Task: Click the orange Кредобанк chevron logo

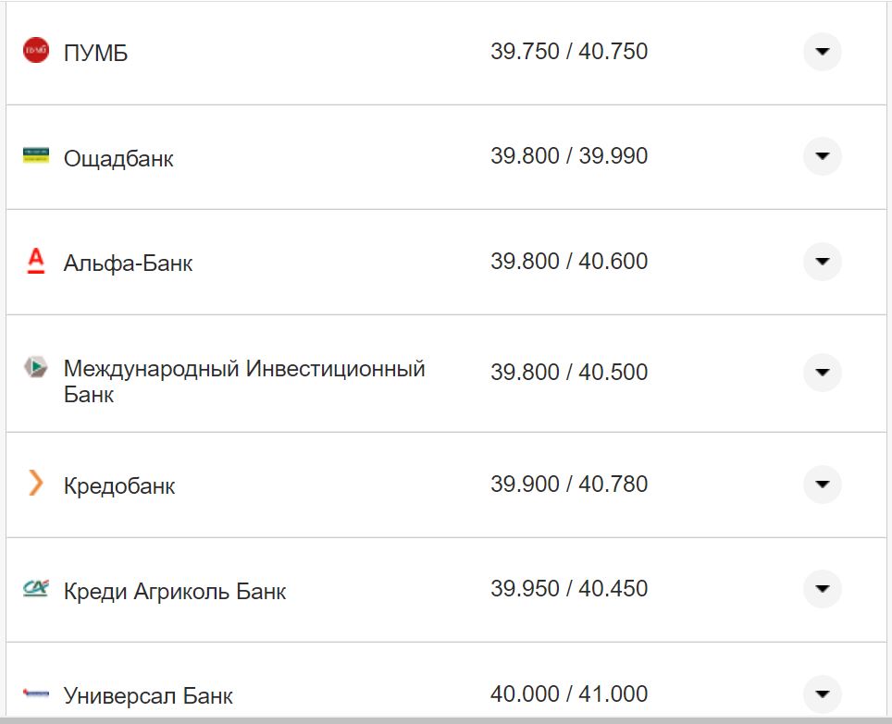Action: coord(35,485)
